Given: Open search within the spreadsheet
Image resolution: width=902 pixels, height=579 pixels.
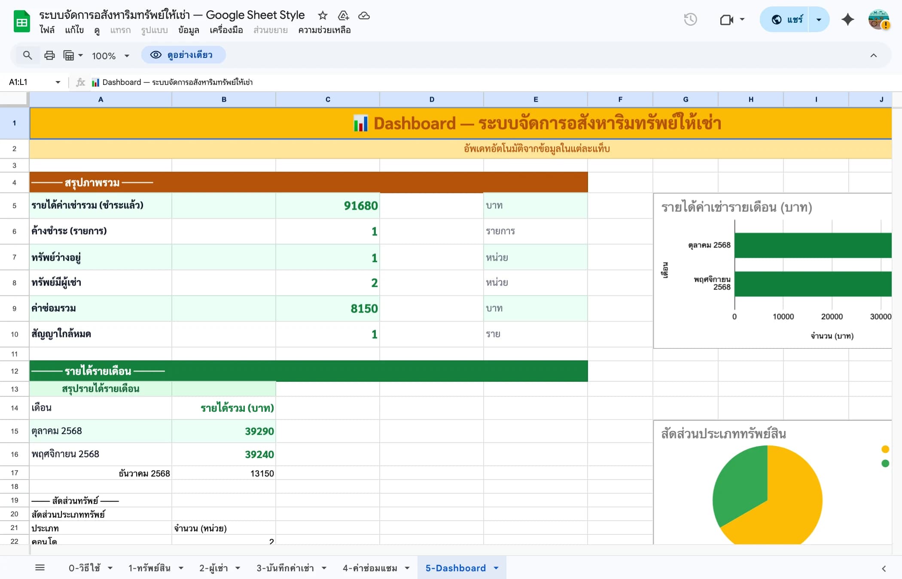Looking at the screenshot, I should [27, 55].
